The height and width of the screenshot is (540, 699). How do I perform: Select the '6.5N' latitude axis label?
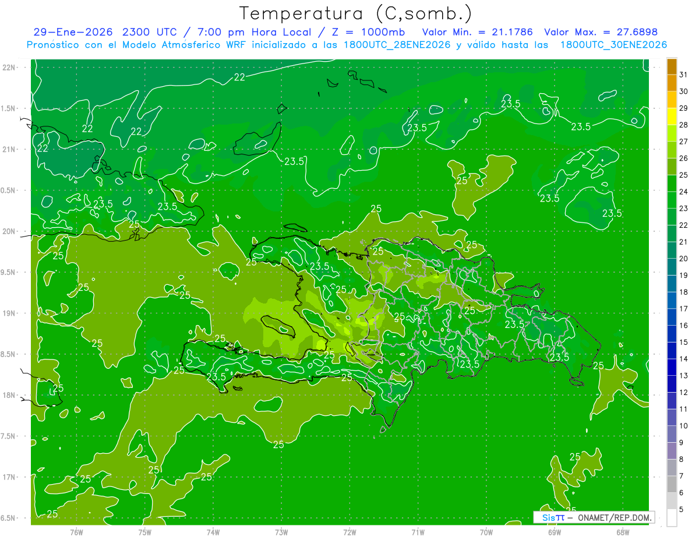[8, 518]
